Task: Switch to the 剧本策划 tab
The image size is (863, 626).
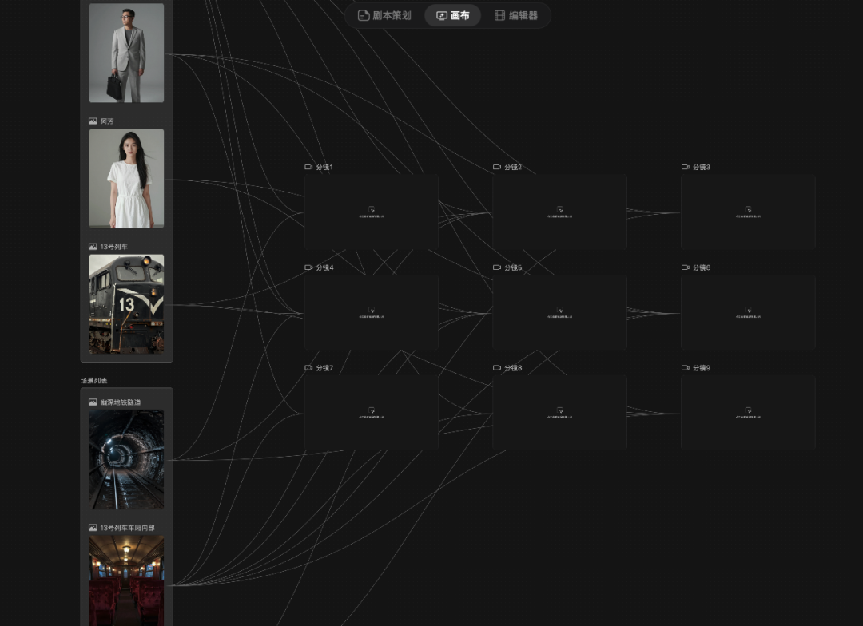Action: pos(384,15)
